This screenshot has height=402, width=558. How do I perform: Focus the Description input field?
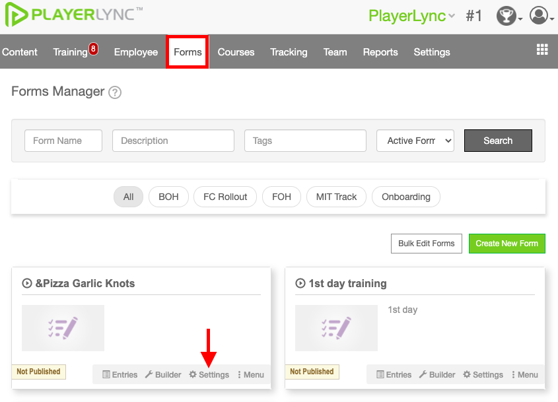[x=173, y=141]
